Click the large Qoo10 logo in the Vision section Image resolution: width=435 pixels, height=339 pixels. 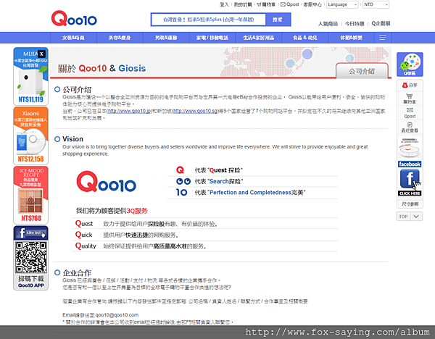pos(107,182)
